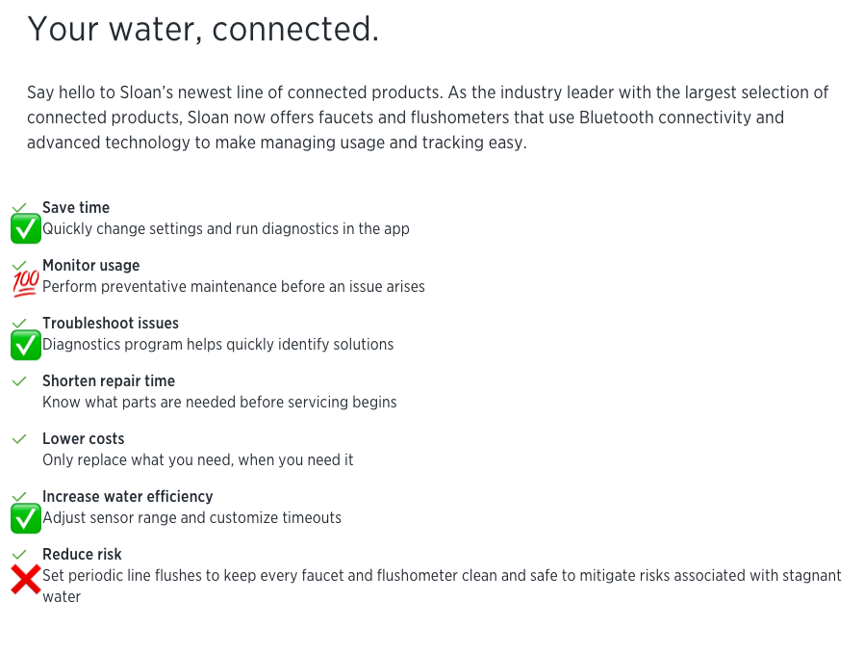Click the 'Save time' bold label
Image resolution: width=864 pixels, height=653 pixels.
(x=76, y=208)
